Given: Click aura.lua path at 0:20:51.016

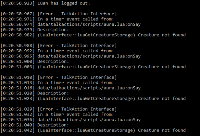Looking at the screenshot, I should coord(89,88).
